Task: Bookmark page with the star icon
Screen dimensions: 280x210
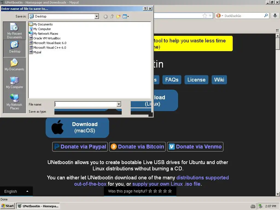Action: [x=205, y=16]
